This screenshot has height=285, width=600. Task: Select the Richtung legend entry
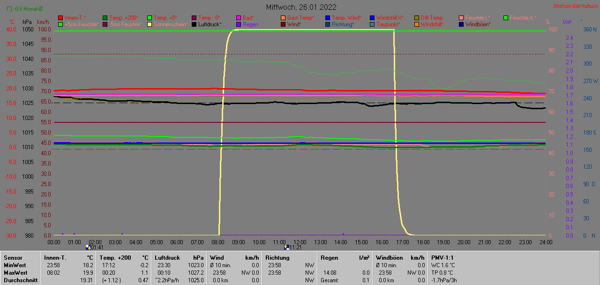point(340,24)
